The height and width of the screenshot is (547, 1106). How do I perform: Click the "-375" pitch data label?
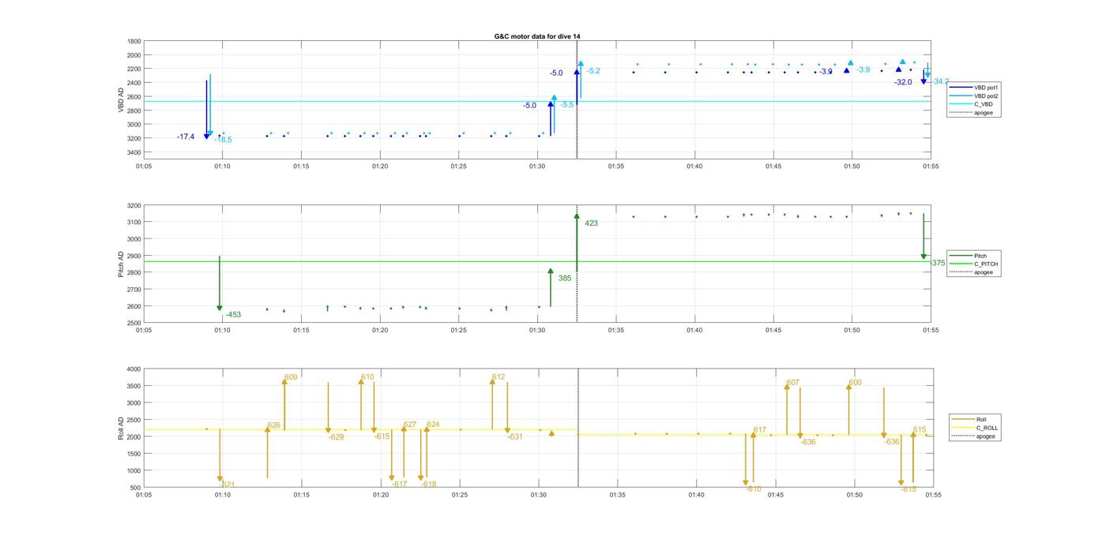937,264
